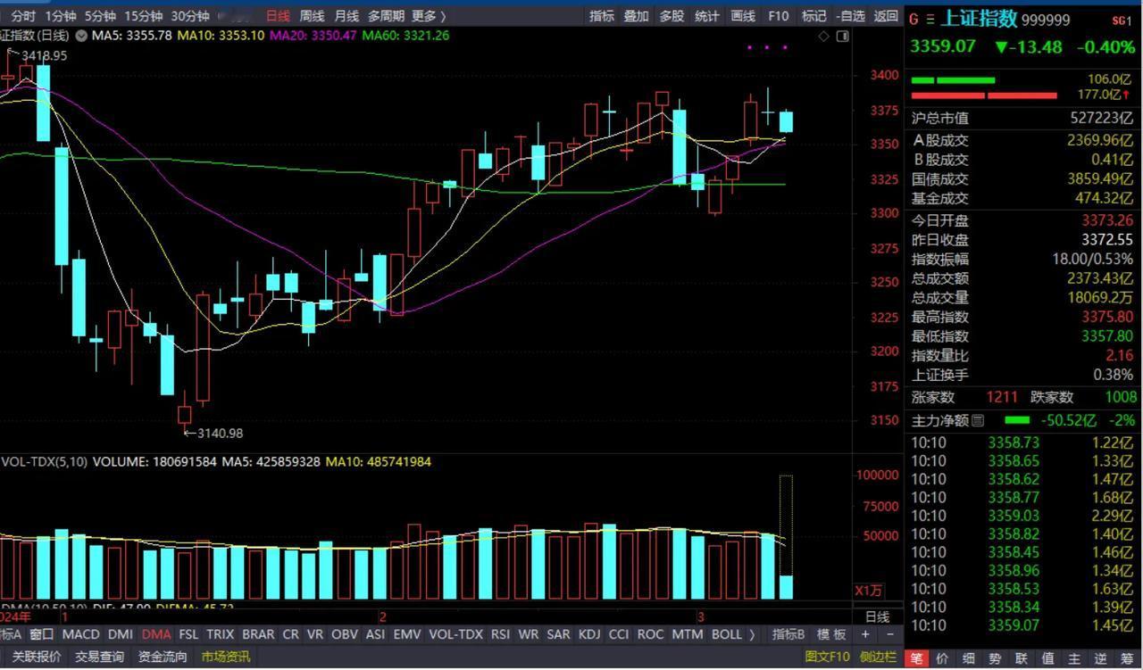Image resolution: width=1143 pixels, height=670 pixels.
Task: Open the list icon next to G
Action: (930, 20)
